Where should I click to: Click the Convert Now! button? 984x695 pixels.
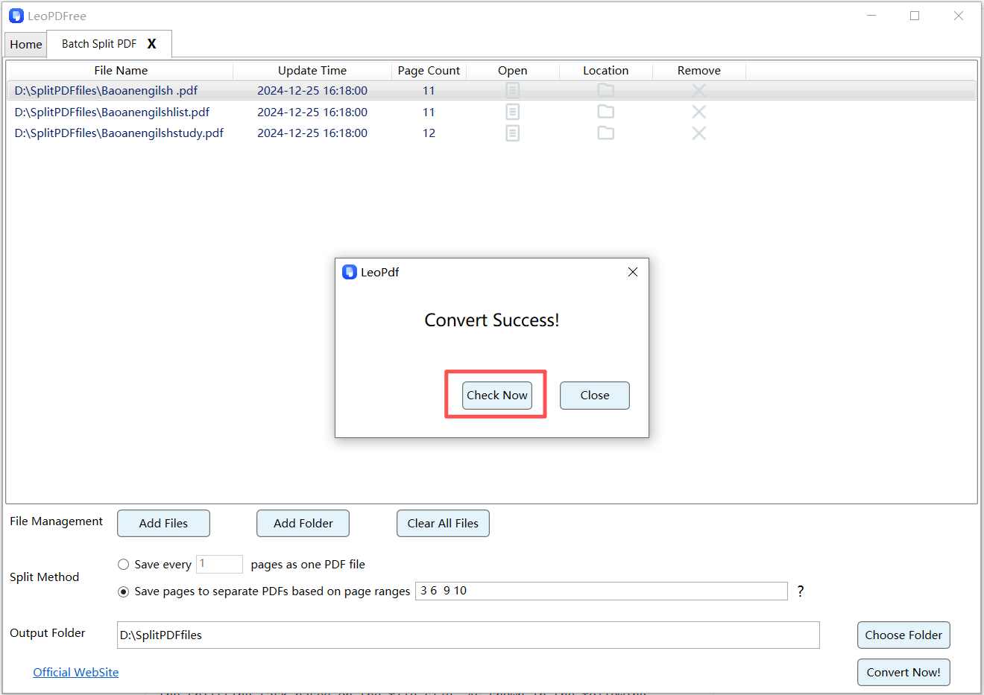click(903, 672)
